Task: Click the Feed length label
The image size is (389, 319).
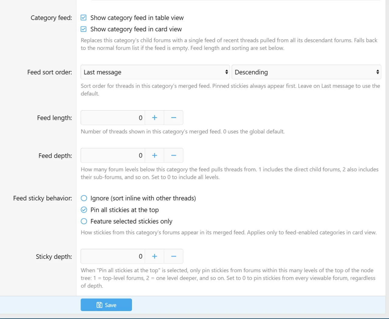Action: [x=55, y=118]
